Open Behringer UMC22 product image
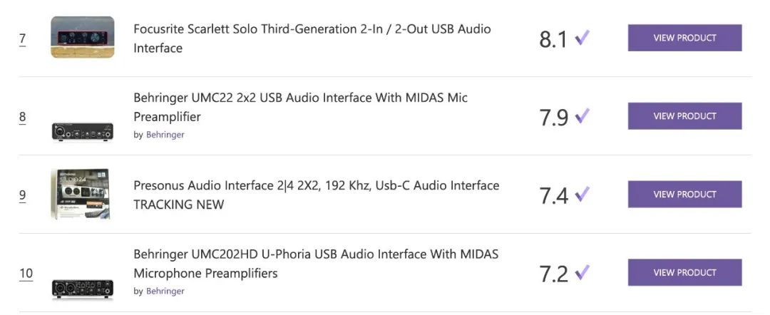Viewport: 770px width, 315px height. pos(83,132)
